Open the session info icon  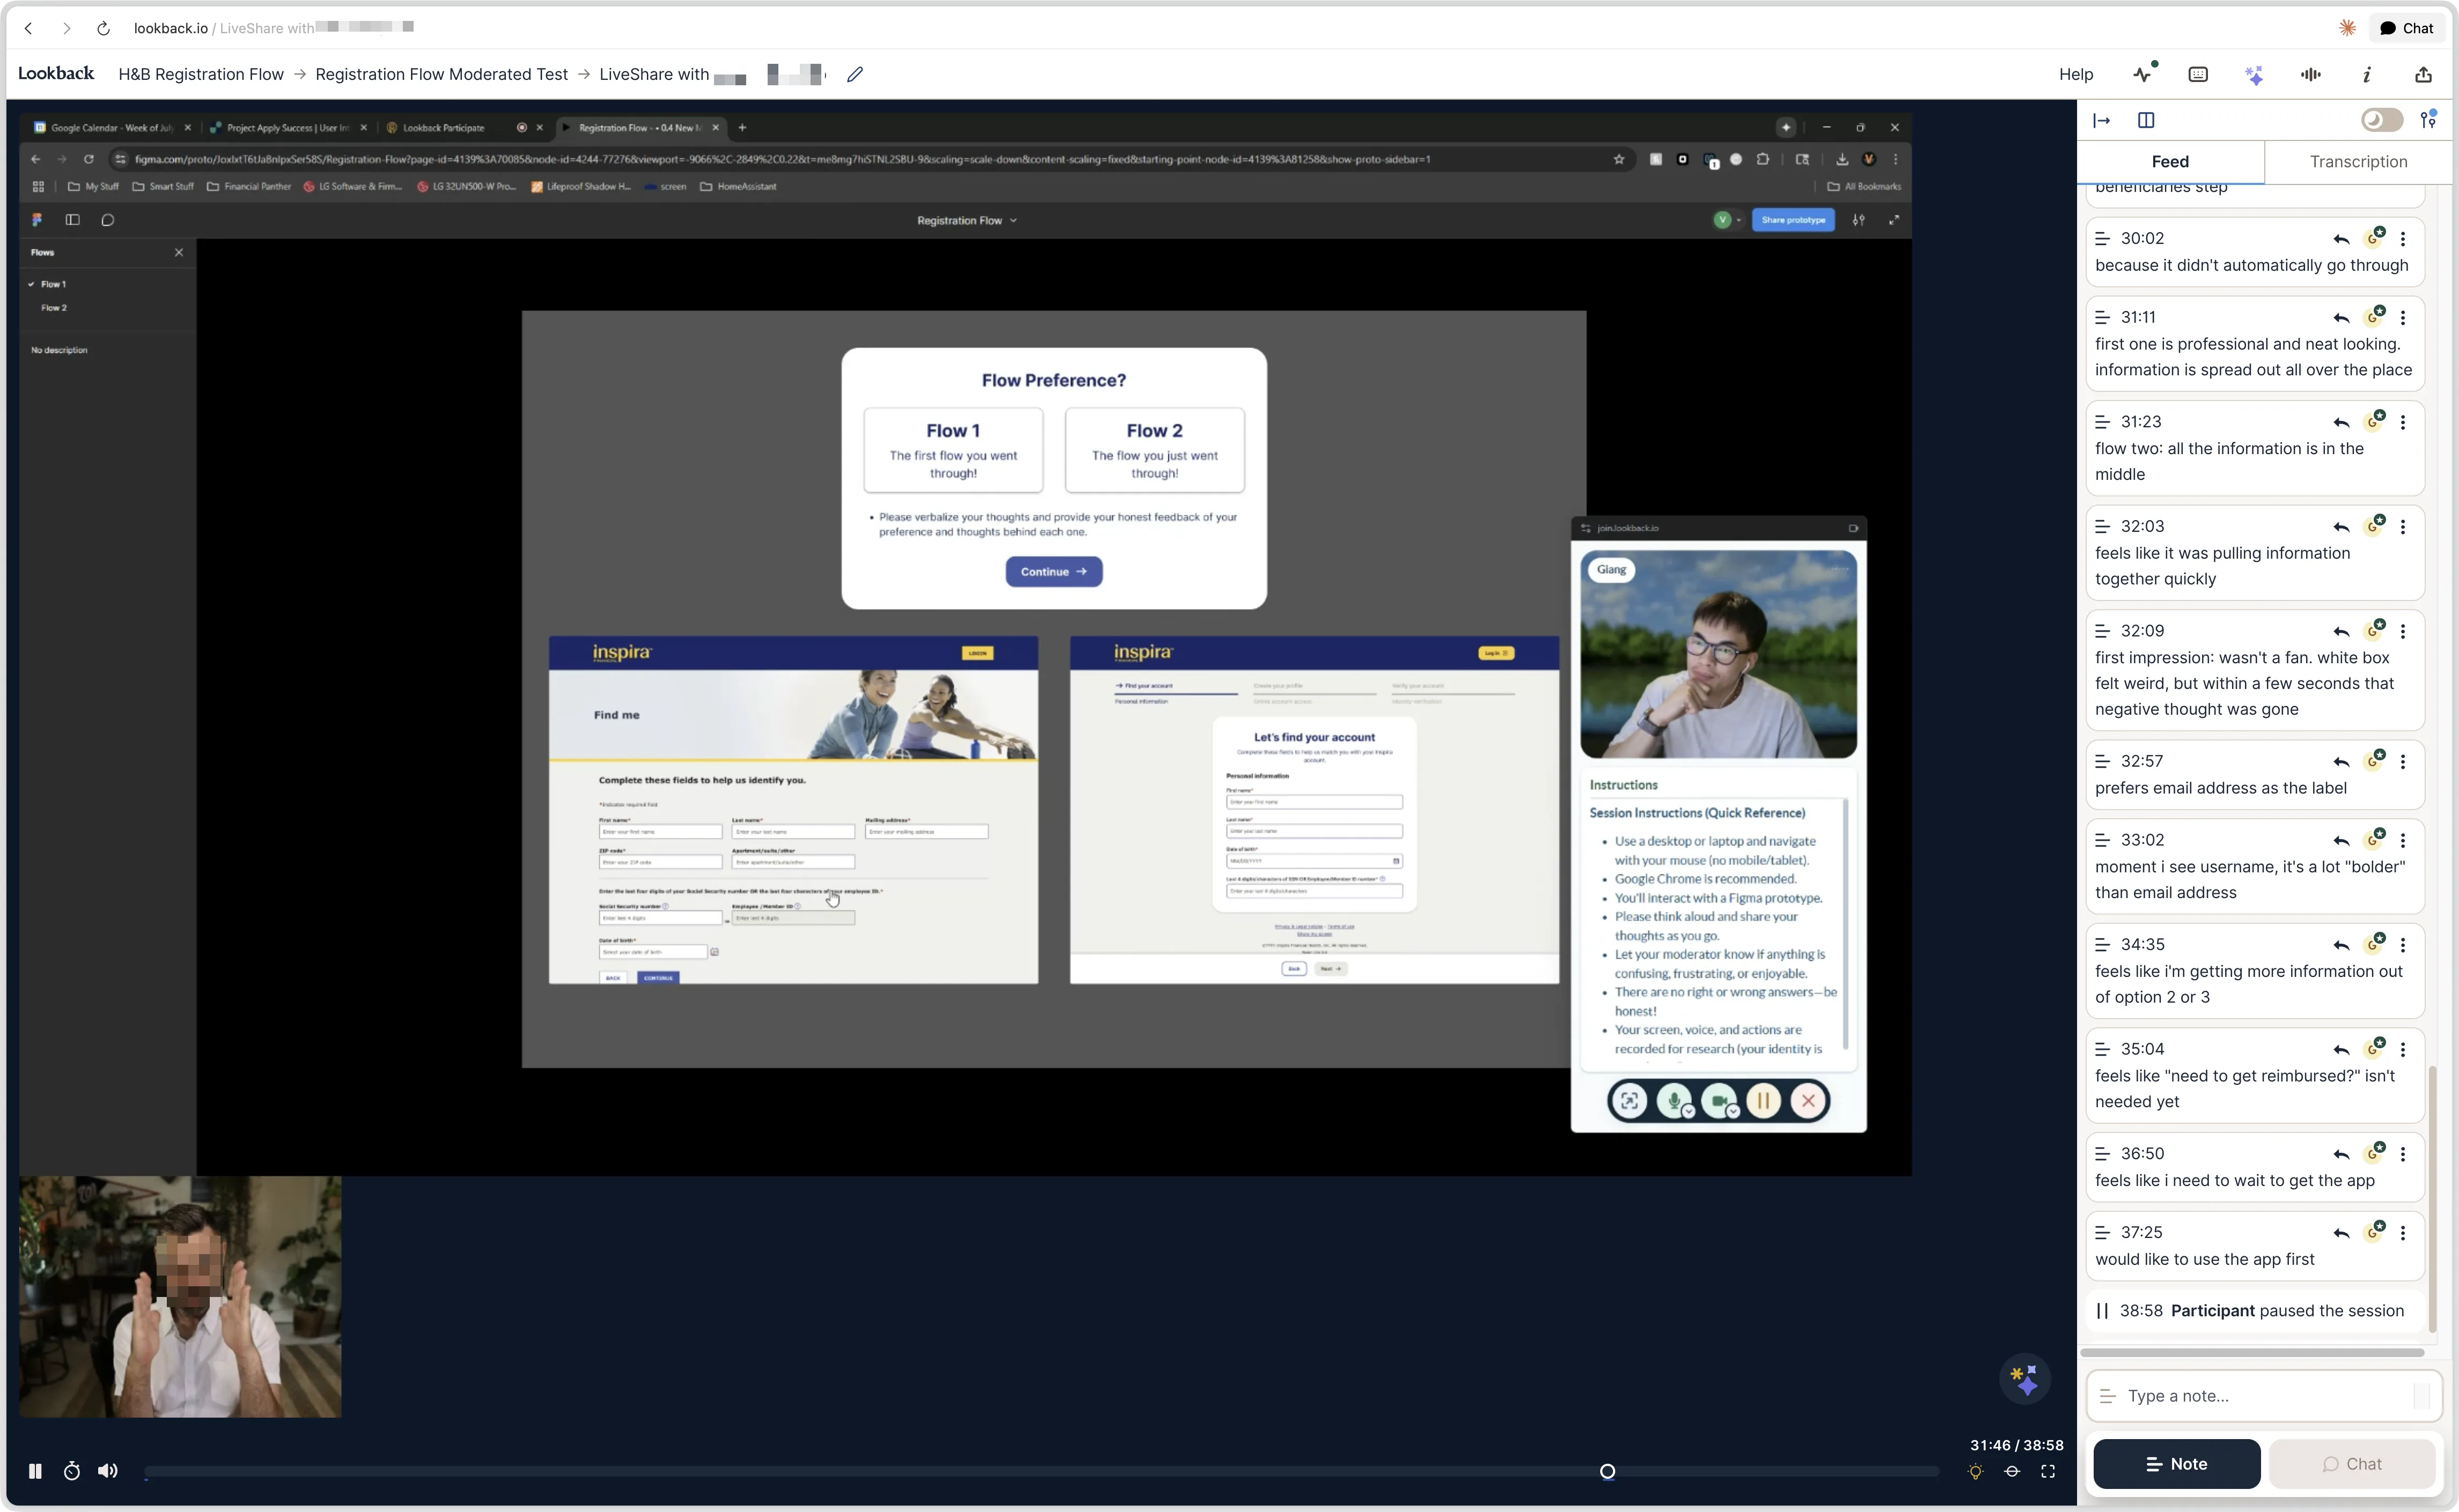[x=2367, y=74]
